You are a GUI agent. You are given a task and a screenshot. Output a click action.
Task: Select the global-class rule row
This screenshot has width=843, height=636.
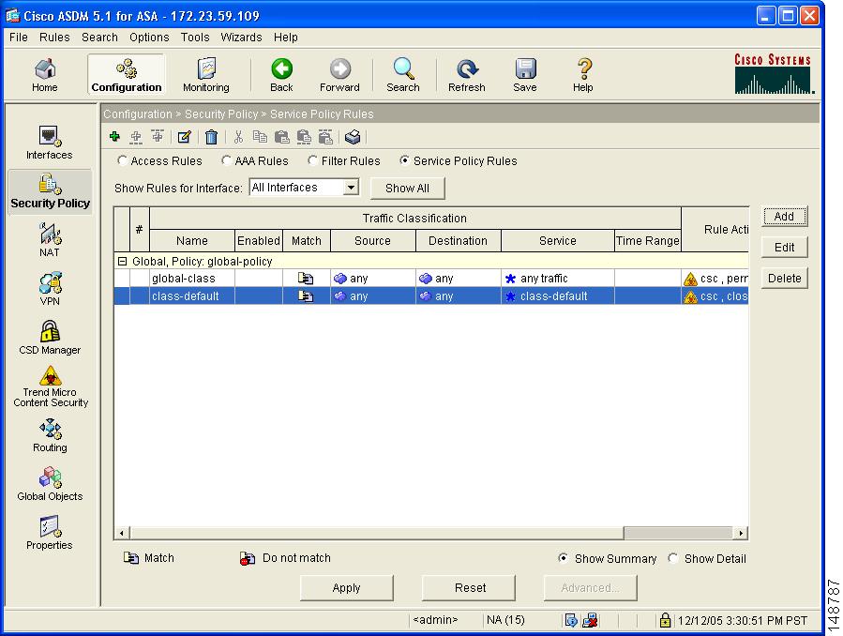[431, 278]
